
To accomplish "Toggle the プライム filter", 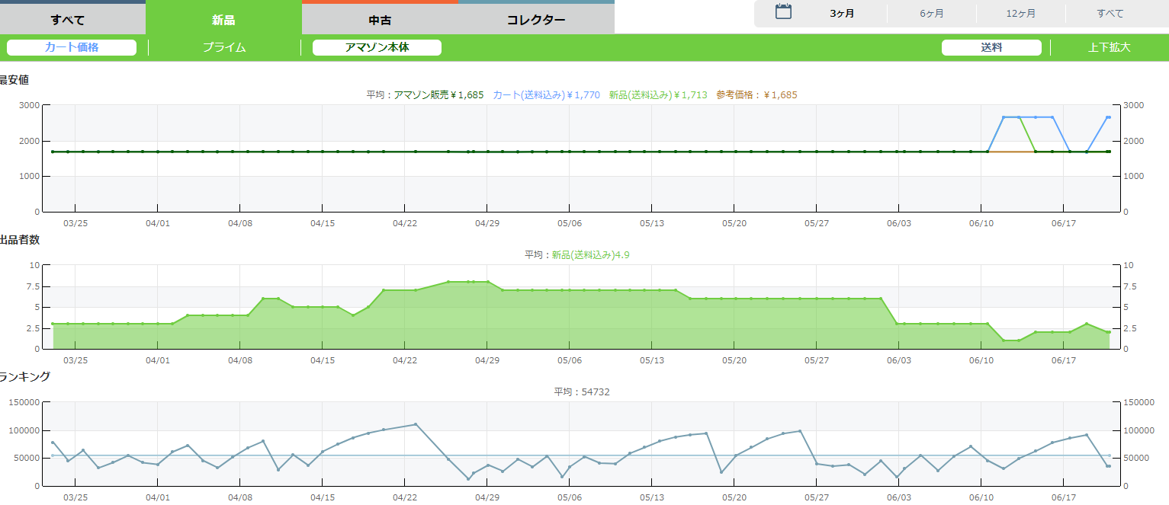I will pos(224,47).
